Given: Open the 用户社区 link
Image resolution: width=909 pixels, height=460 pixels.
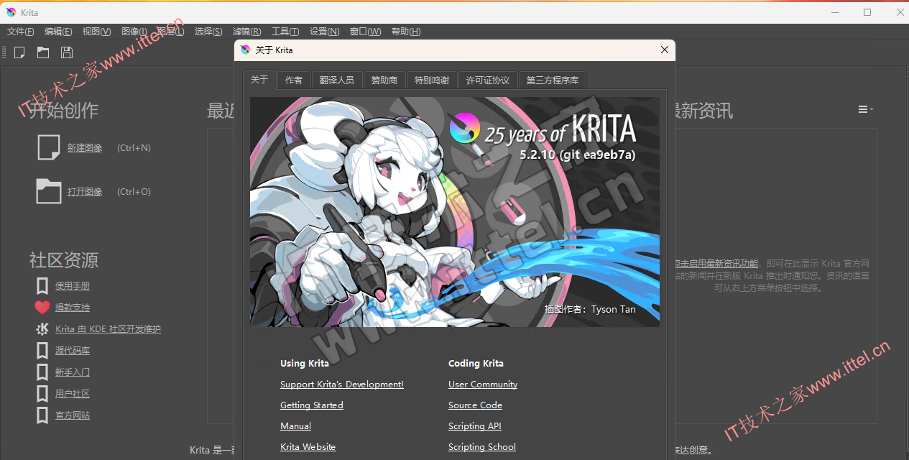Looking at the screenshot, I should coord(73,394).
